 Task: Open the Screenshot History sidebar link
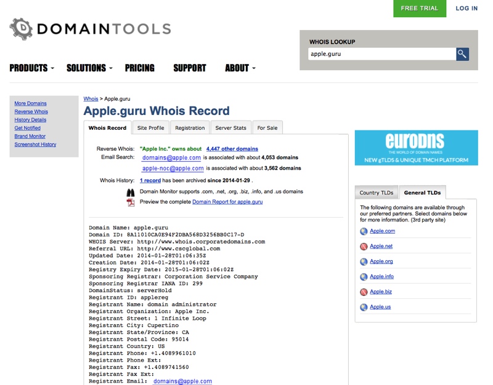pyautogui.click(x=35, y=144)
